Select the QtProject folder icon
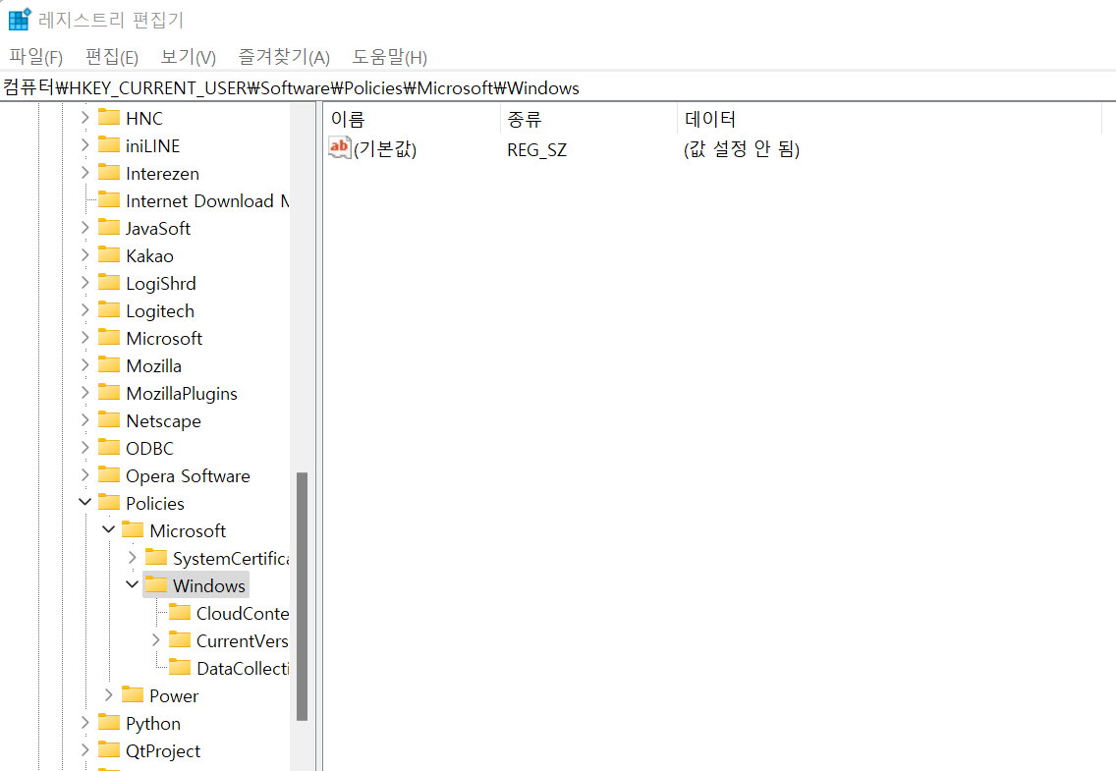1116x771 pixels. pyautogui.click(x=109, y=749)
